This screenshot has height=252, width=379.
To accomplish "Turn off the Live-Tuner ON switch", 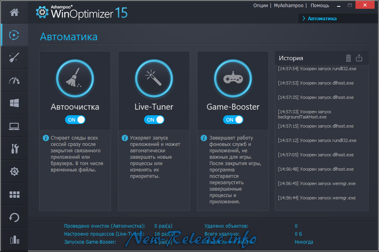I will [x=154, y=120].
